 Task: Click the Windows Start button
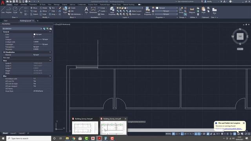coord(3,138)
